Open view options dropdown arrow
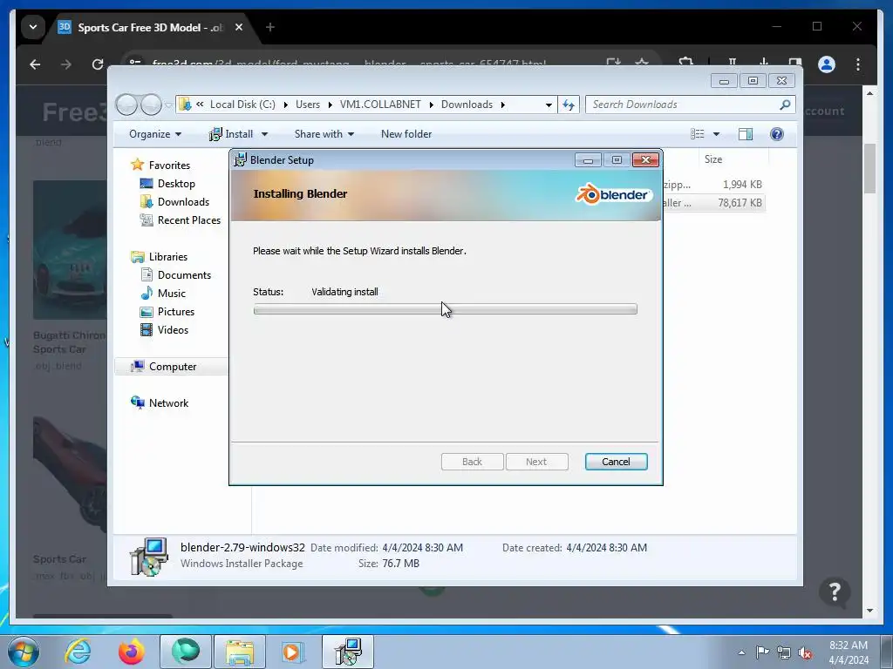Screen dimensions: 893x669 (716, 134)
